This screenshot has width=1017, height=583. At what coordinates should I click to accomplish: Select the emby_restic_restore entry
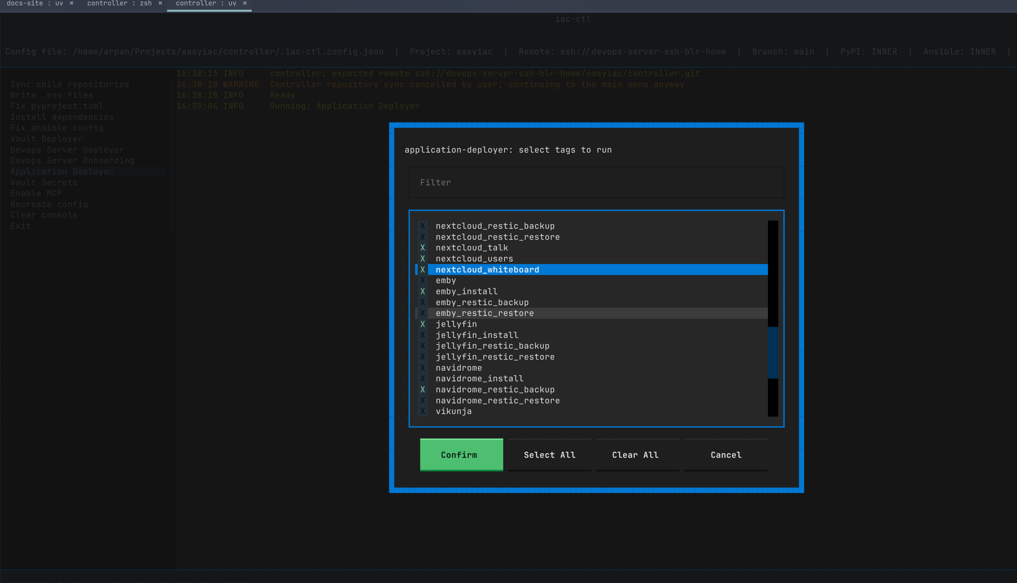pyautogui.click(x=592, y=313)
